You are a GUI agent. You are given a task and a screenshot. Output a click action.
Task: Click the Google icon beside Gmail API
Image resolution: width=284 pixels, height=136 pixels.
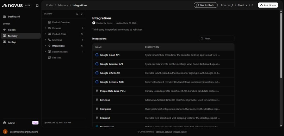tap(97, 55)
